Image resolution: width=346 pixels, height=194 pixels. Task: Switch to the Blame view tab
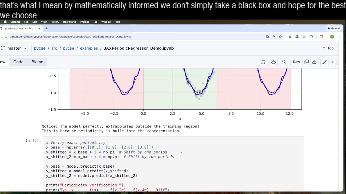click(x=37, y=62)
